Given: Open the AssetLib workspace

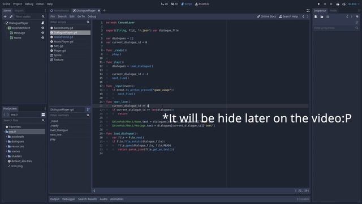Looking at the screenshot, I should [x=202, y=4].
